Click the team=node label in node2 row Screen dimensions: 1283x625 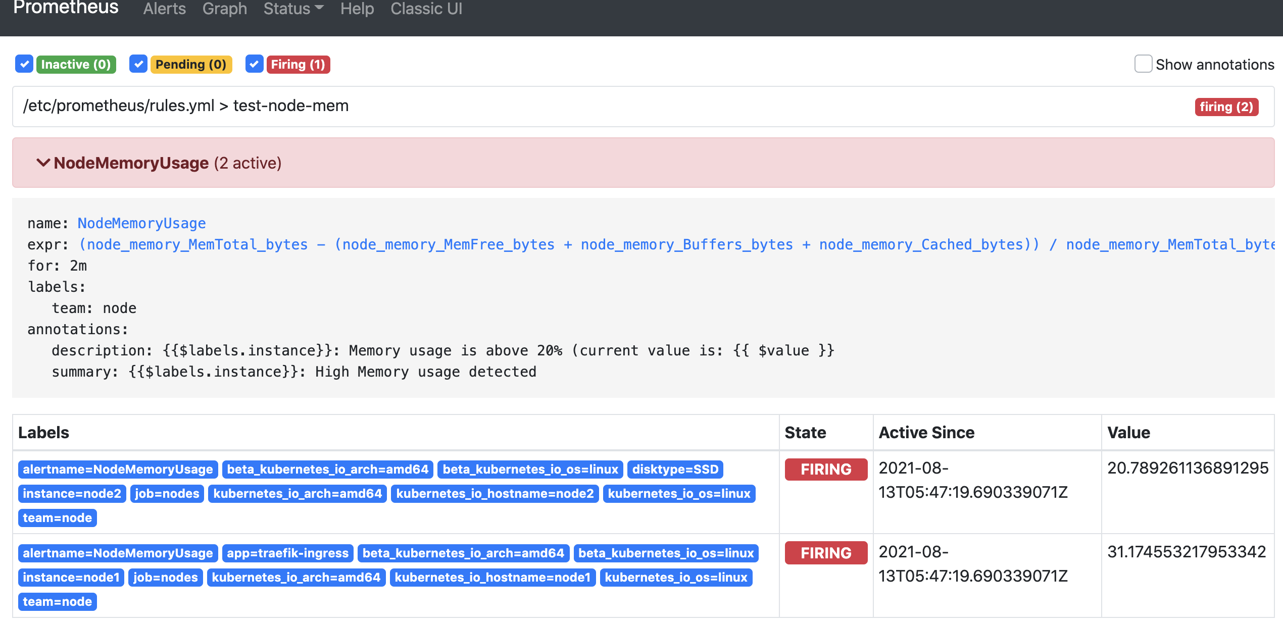[58, 517]
